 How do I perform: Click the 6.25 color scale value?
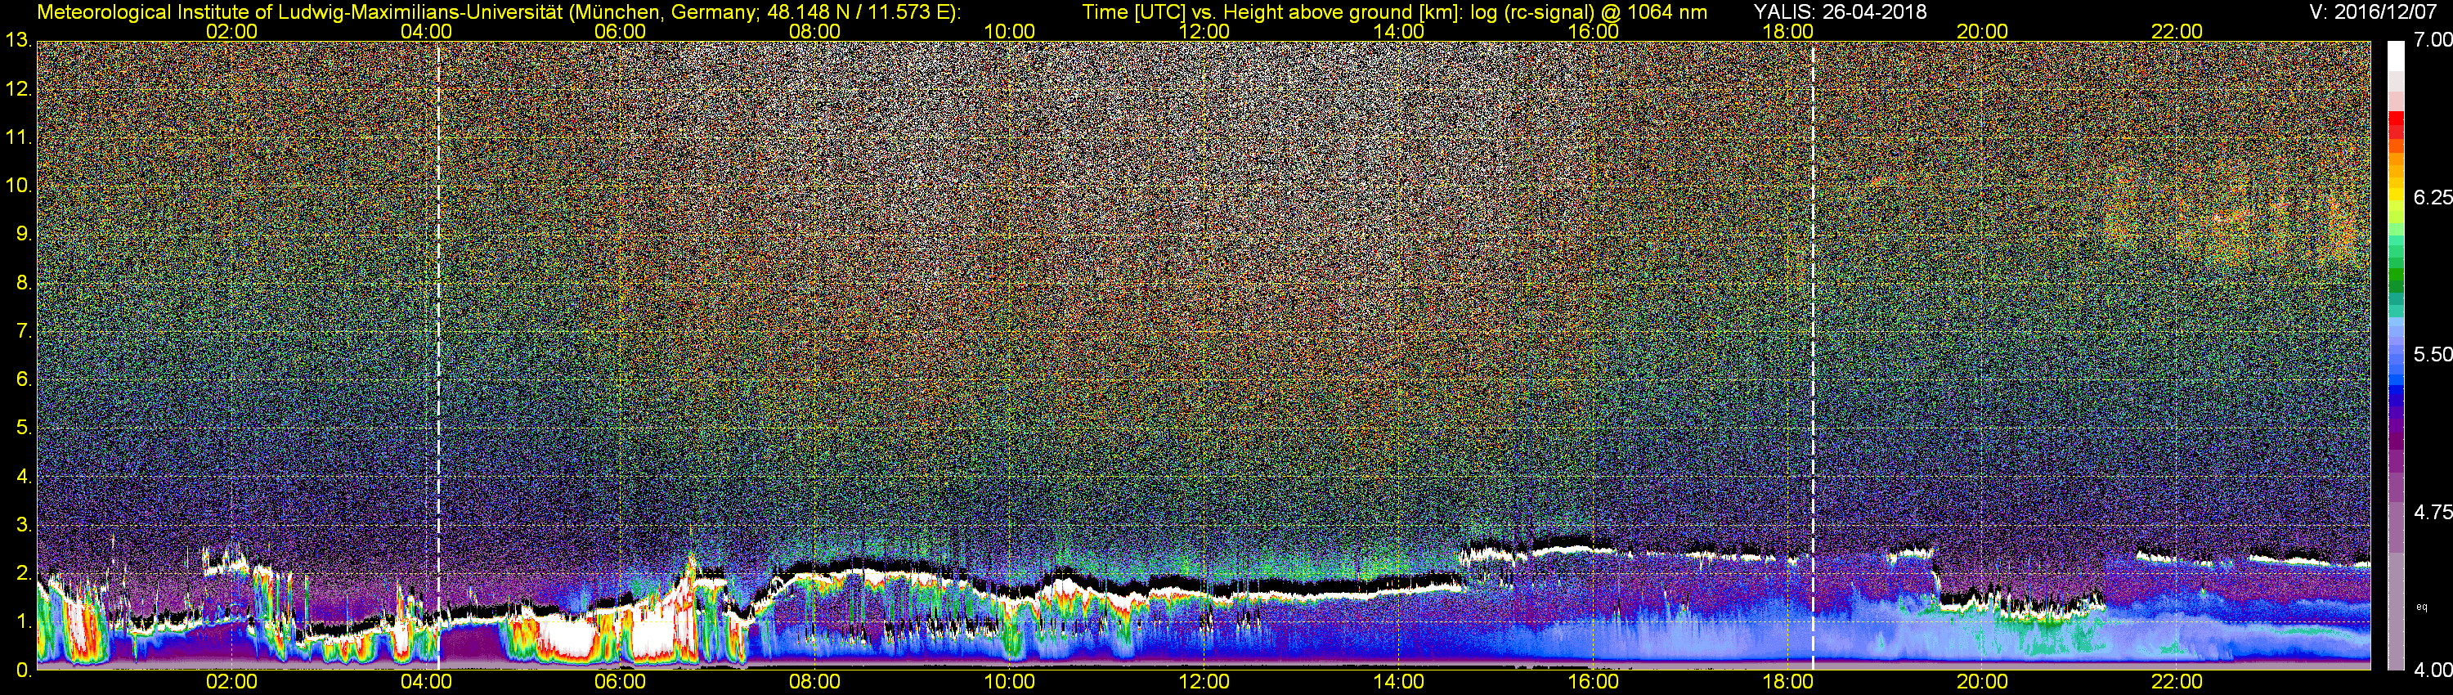point(2433,197)
